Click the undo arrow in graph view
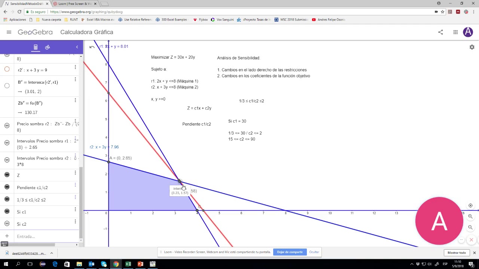479x269 pixels. point(92,47)
